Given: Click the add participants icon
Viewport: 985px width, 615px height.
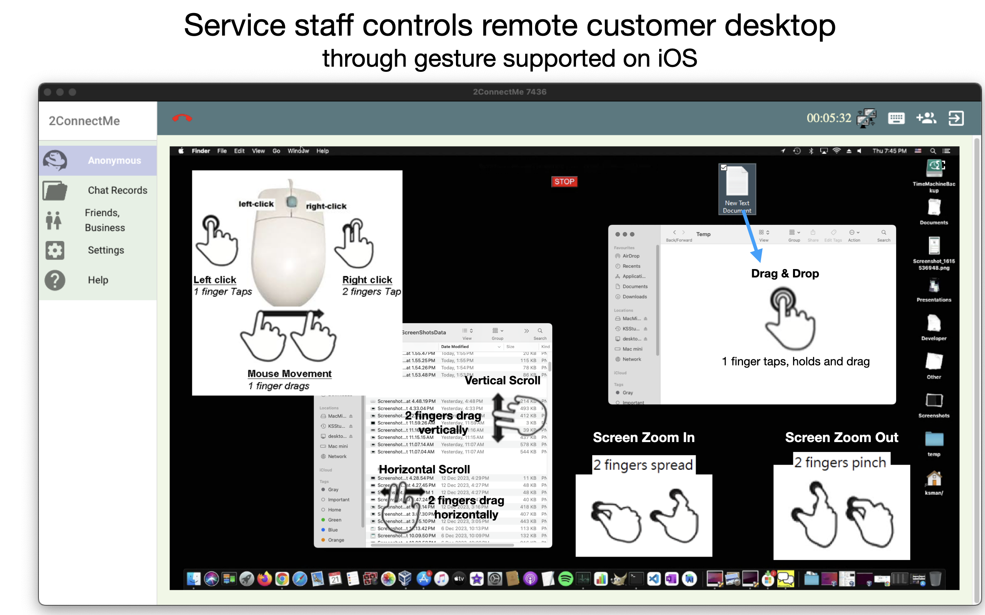Looking at the screenshot, I should 926,118.
